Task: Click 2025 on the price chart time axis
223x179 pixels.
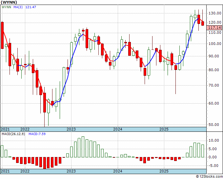Action: tap(164, 129)
